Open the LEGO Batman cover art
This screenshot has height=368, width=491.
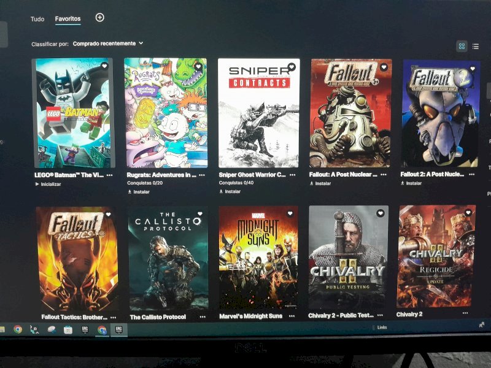pos(74,113)
